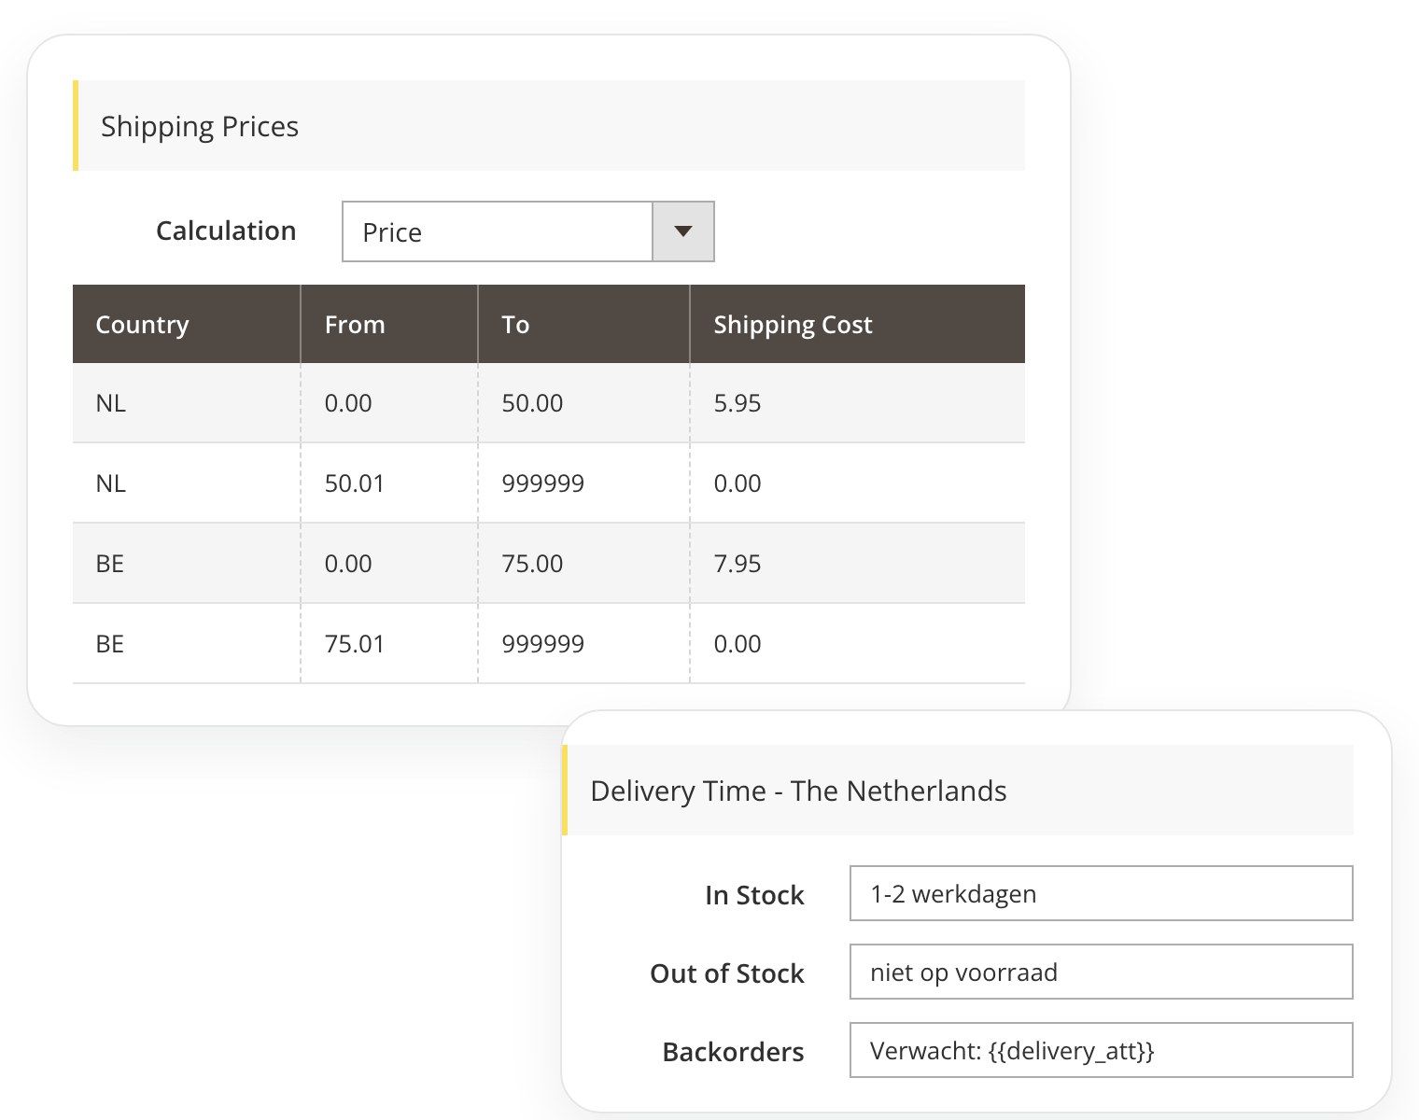Select NL country in the 5.95 row
Image resolution: width=1419 pixels, height=1120 pixels.
tap(110, 403)
